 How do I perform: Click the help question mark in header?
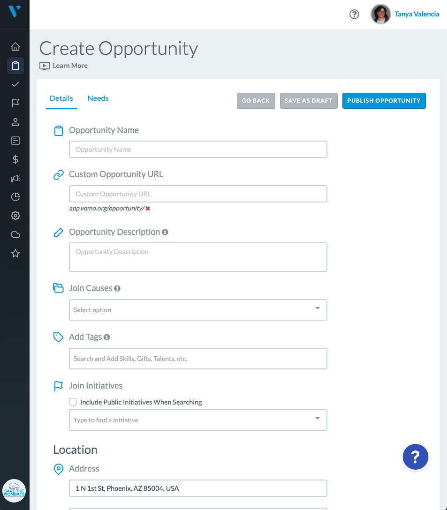(x=354, y=15)
